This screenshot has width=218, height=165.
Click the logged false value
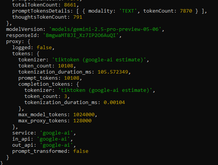click(x=44, y=48)
